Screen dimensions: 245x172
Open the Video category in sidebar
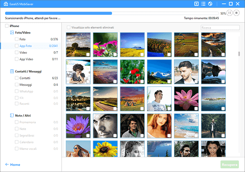(x=23, y=53)
